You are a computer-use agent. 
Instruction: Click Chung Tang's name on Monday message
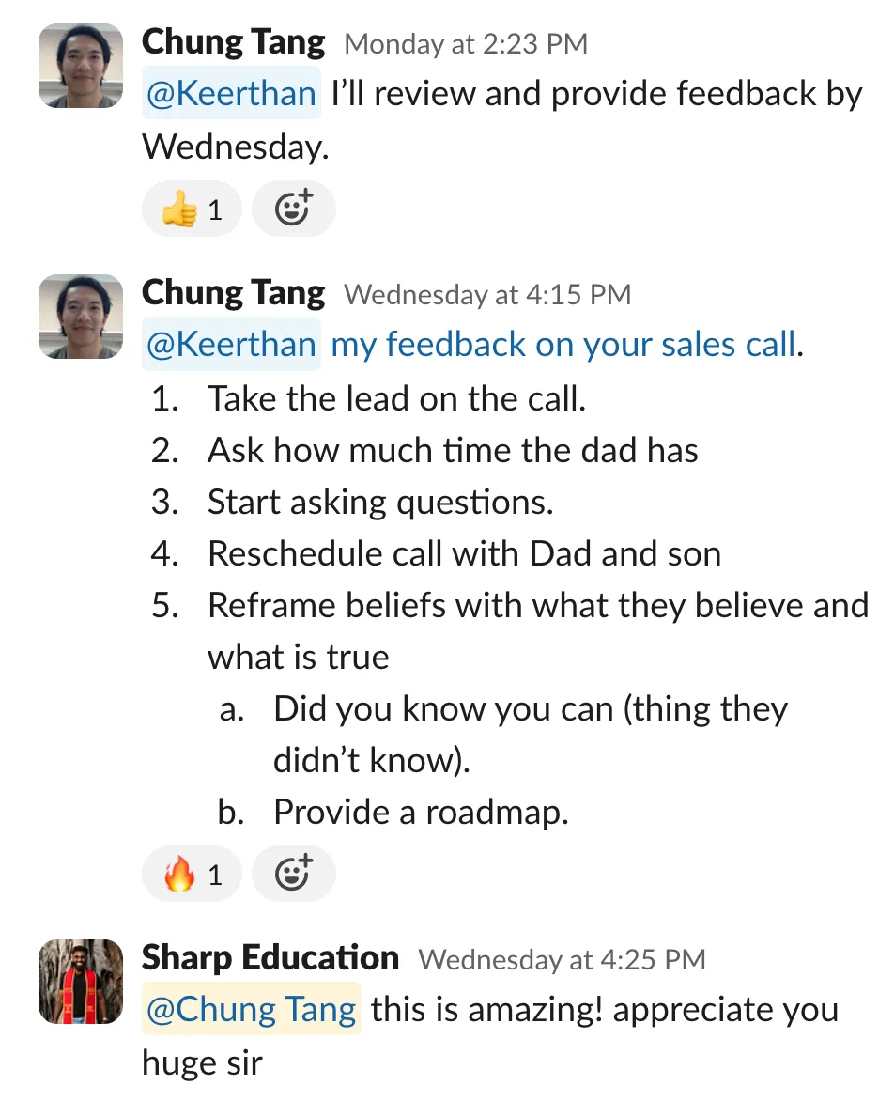pyautogui.click(x=233, y=43)
